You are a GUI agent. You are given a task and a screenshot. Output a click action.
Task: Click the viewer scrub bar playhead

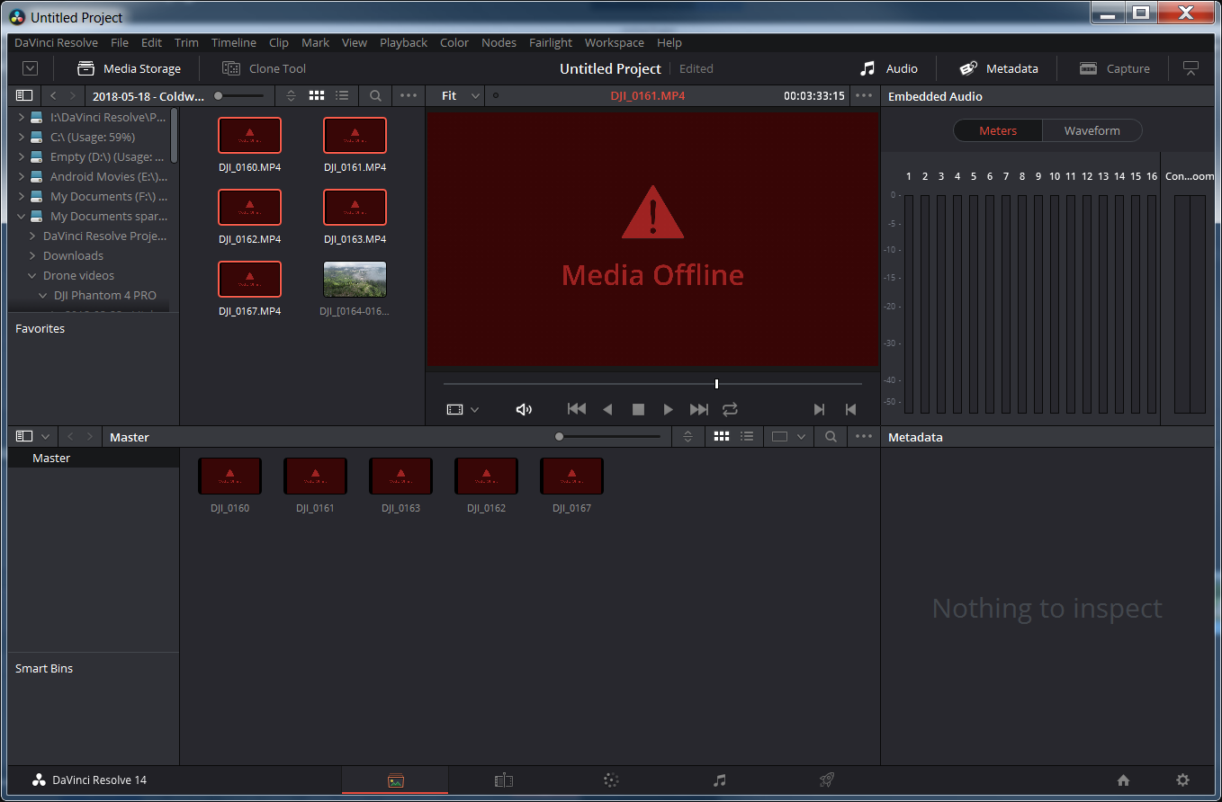[716, 384]
